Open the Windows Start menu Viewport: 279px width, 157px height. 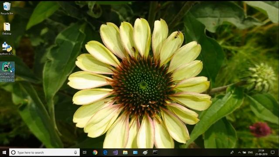point(4,152)
